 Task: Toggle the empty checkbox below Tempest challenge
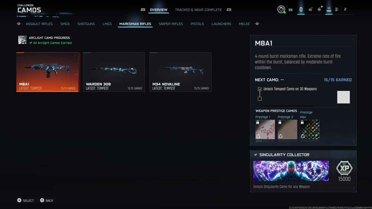[x=260, y=99]
